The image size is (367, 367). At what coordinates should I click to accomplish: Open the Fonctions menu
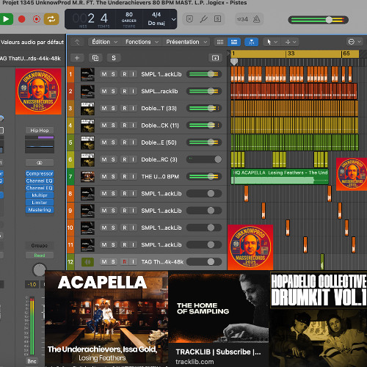point(142,42)
